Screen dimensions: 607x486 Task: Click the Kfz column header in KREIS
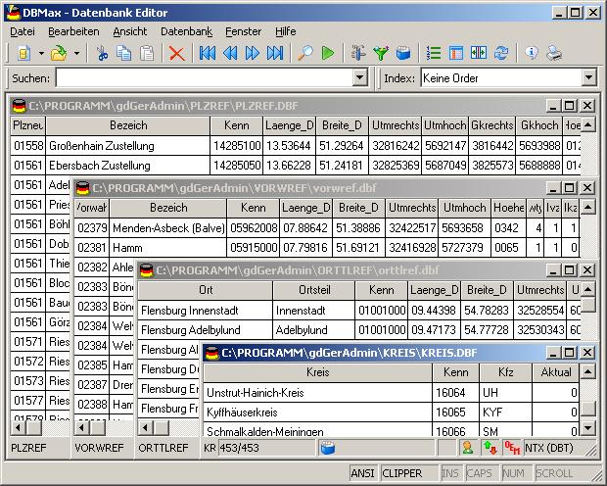(x=505, y=372)
